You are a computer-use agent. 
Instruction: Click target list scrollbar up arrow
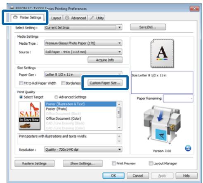pos(119,104)
